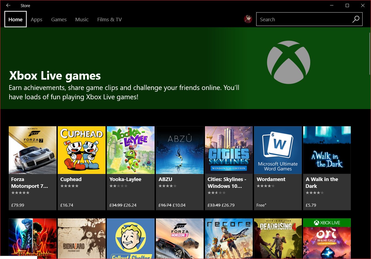Click ABZU's crossed-out £16.74 original price
The height and width of the screenshot is (259, 371).
[165, 205]
